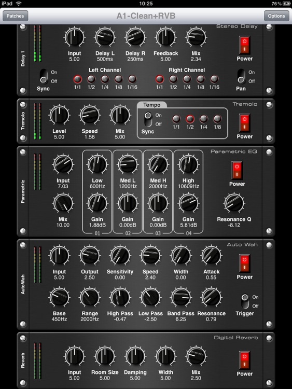292x389 pixels.
Task: Click the EQ Med L frequency knob
Action: pyautogui.click(x=128, y=164)
